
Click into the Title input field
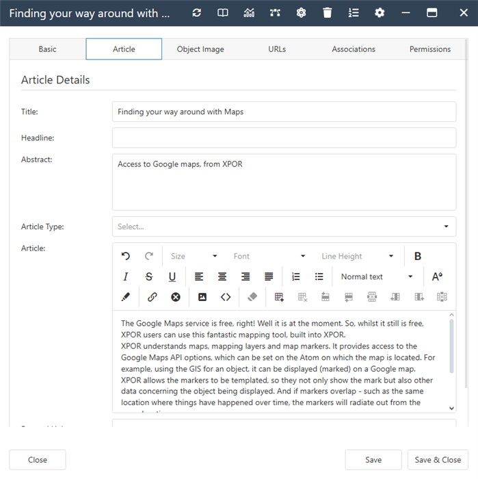[284, 112]
